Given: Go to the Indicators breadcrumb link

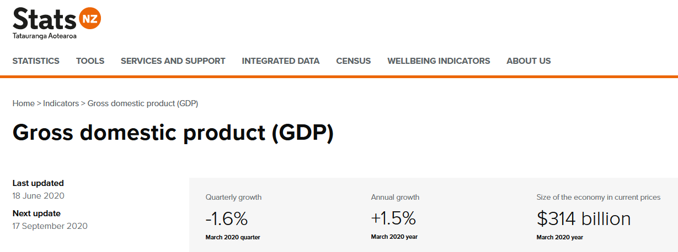Looking at the screenshot, I should [x=61, y=103].
